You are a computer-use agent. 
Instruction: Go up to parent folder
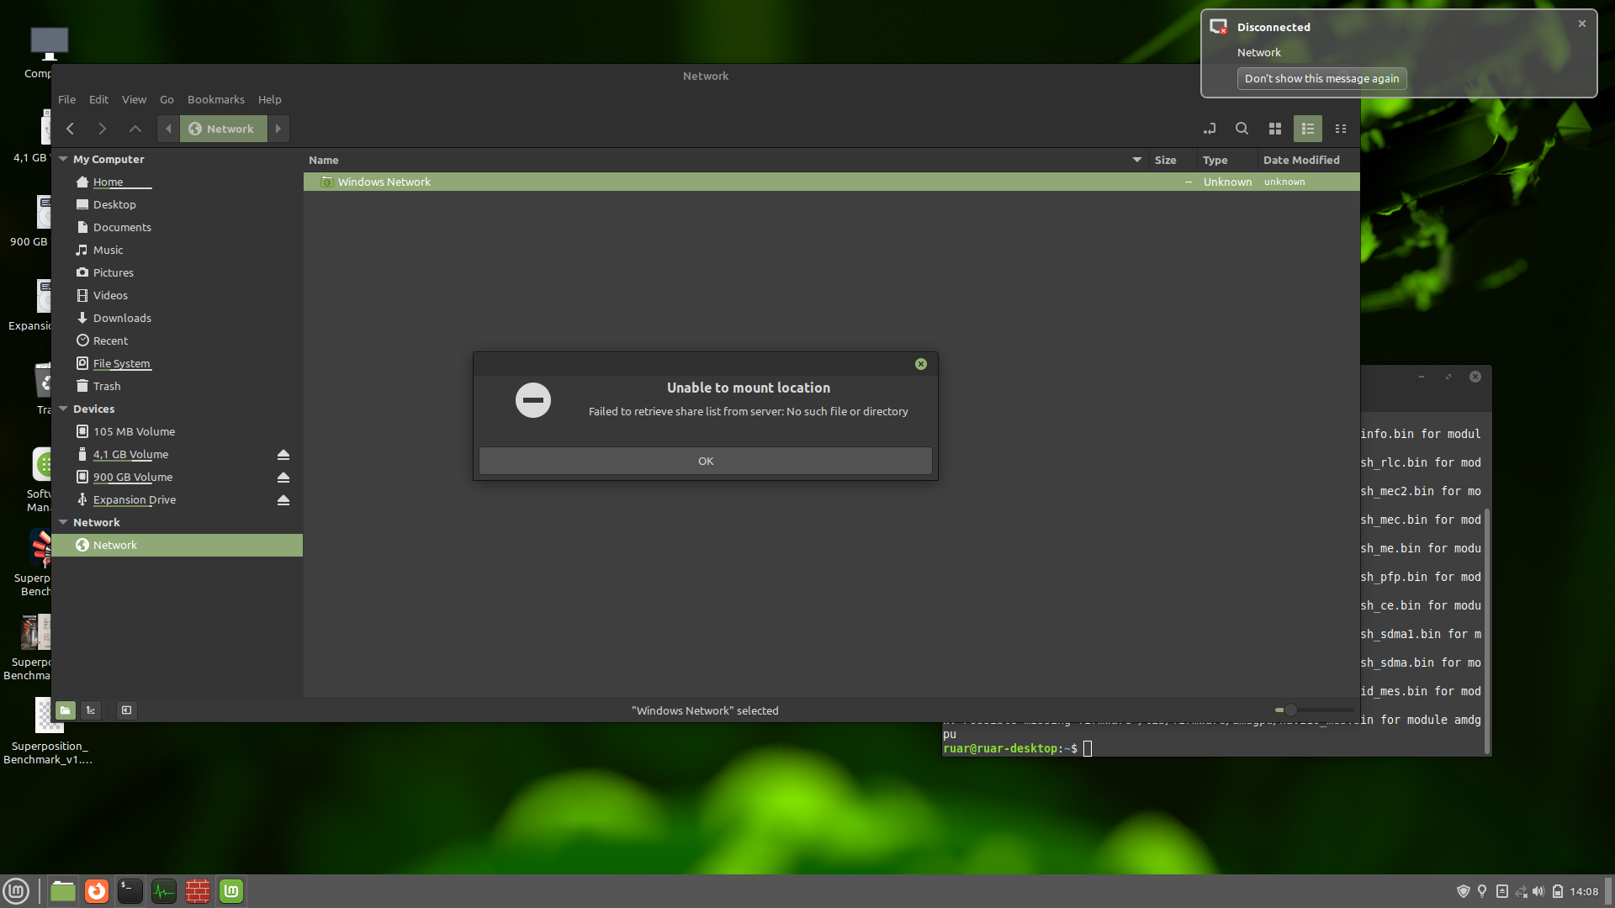tap(135, 129)
